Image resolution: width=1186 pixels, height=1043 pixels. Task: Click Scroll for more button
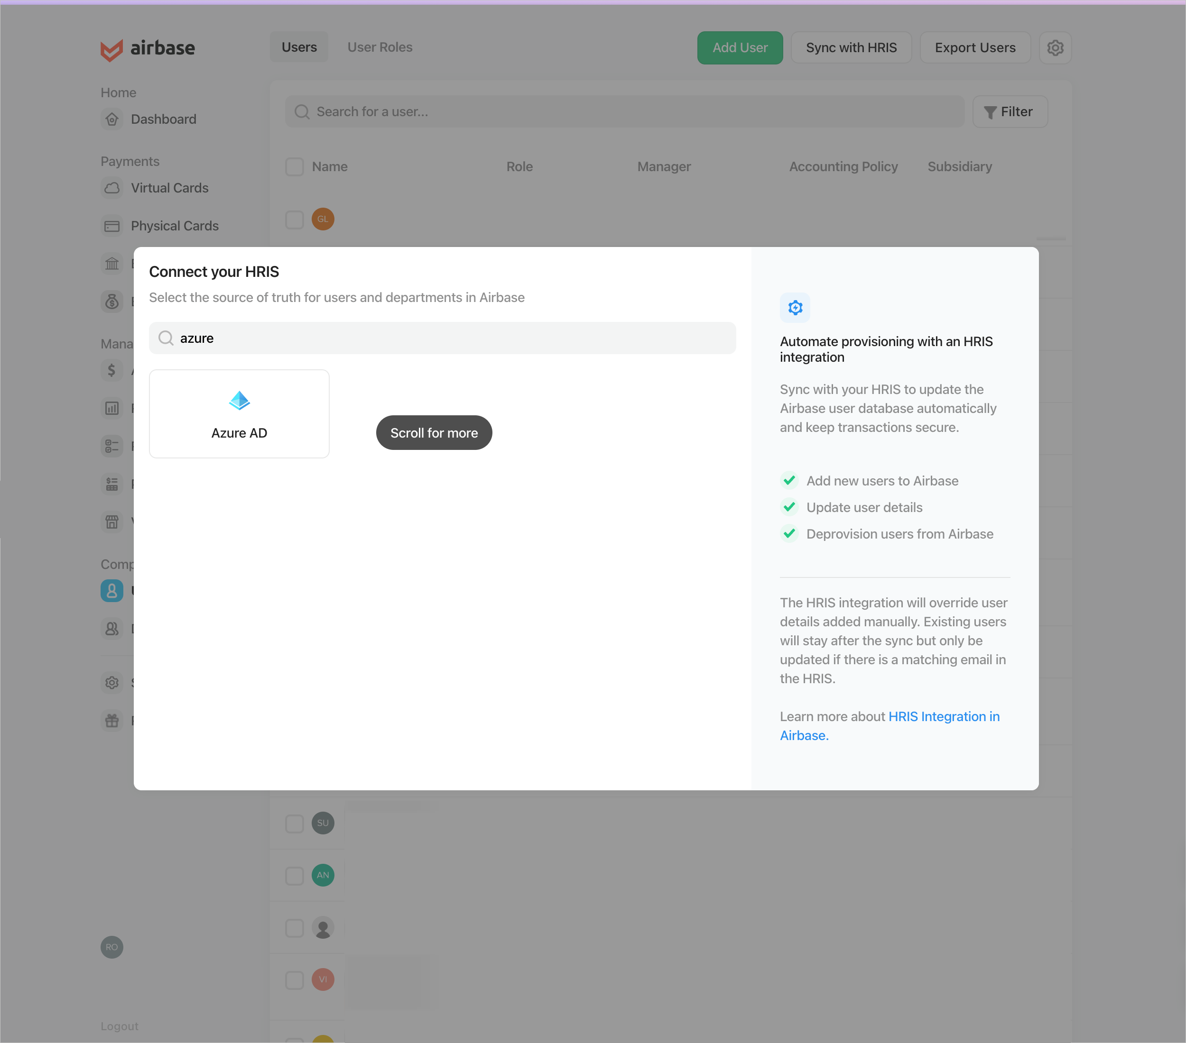435,432
